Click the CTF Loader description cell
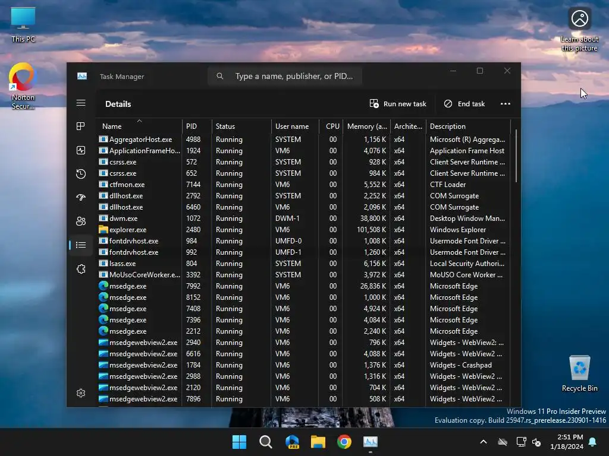609x456 pixels. point(447,185)
